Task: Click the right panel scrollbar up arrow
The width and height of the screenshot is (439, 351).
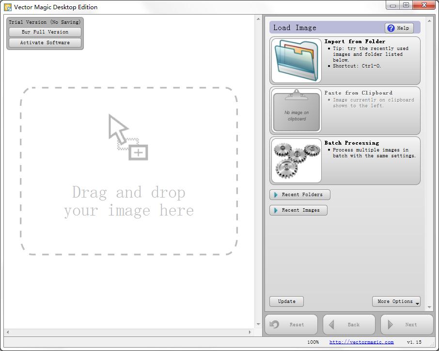Action: click(x=429, y=21)
